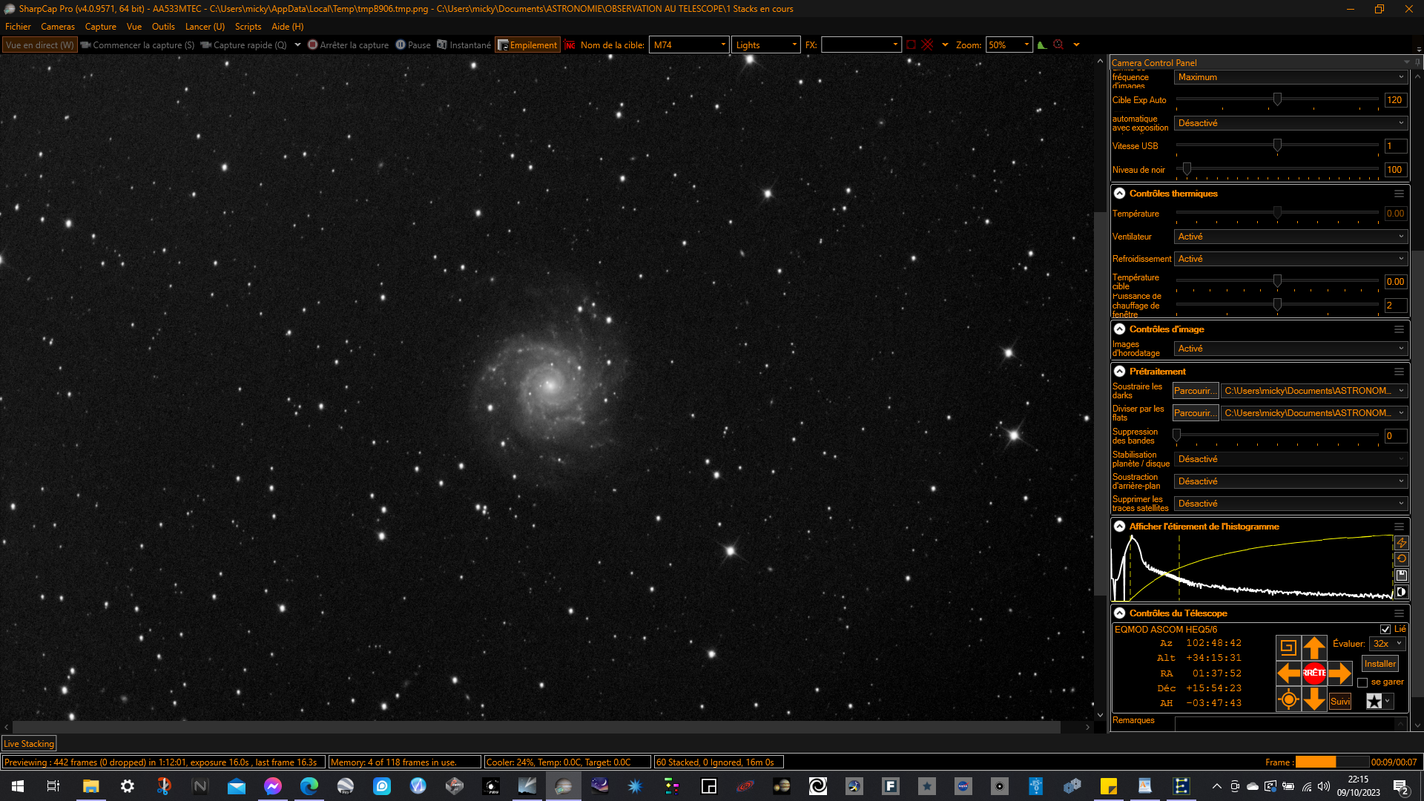1424x801 pixels.
Task: Open the Fichier menu
Action: [x=18, y=27]
